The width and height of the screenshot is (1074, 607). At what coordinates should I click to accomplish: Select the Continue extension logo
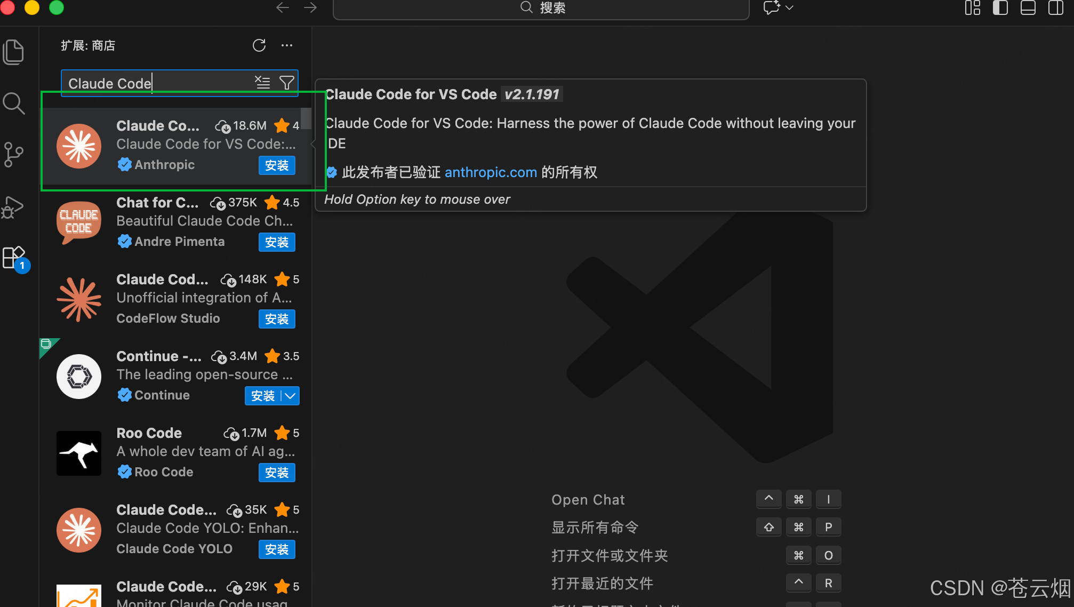(79, 377)
